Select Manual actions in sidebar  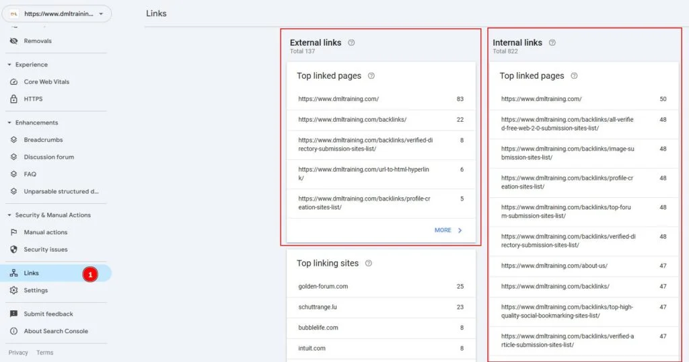tap(57, 232)
